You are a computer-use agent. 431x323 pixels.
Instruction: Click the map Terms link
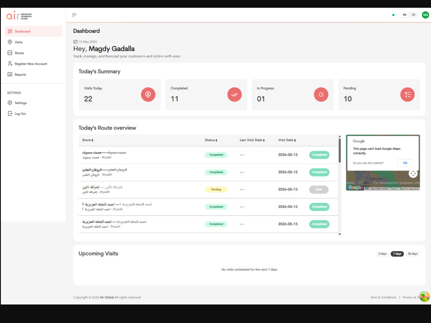[x=394, y=189]
